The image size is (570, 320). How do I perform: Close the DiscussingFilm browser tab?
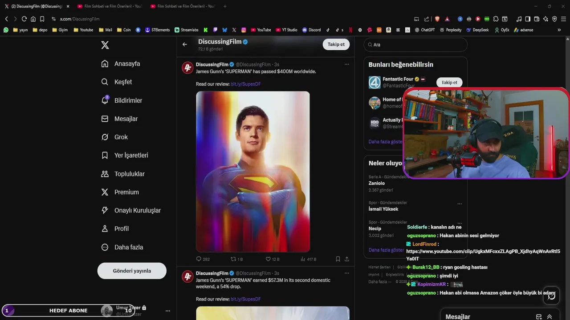tap(68, 6)
